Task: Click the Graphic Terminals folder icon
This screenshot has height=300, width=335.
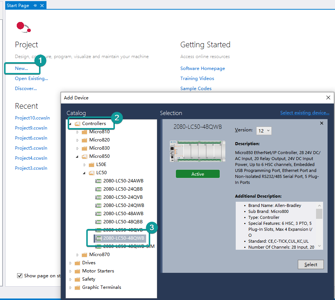Action: tap(77, 287)
